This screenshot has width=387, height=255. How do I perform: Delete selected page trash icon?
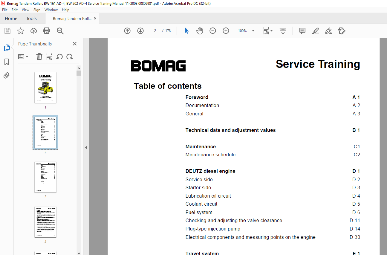coord(39,57)
